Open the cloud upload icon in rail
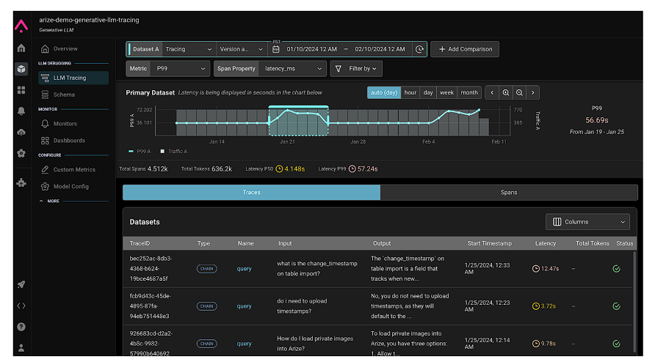The width and height of the screenshot is (655, 362). (21, 132)
